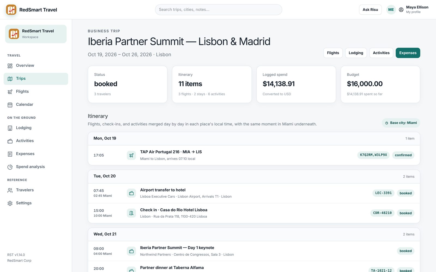Open Activities via its ticket icon in sidebar
Viewport: 436px width, 272px height.
tap(10, 141)
